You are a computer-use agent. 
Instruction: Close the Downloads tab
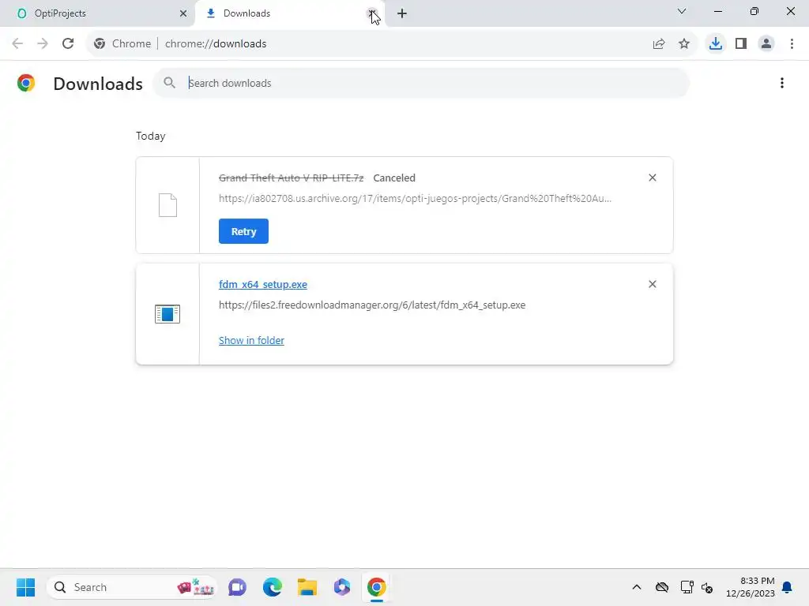(x=371, y=13)
